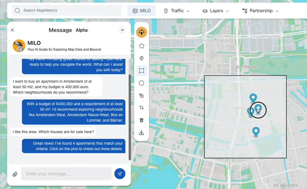This screenshot has width=307, height=189.
Task: Expand the Partnership dropdown
Action: click(260, 11)
